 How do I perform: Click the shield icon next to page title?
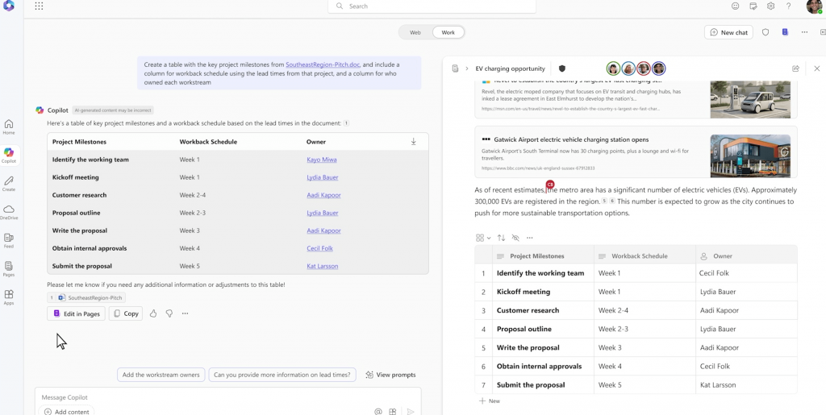562,68
